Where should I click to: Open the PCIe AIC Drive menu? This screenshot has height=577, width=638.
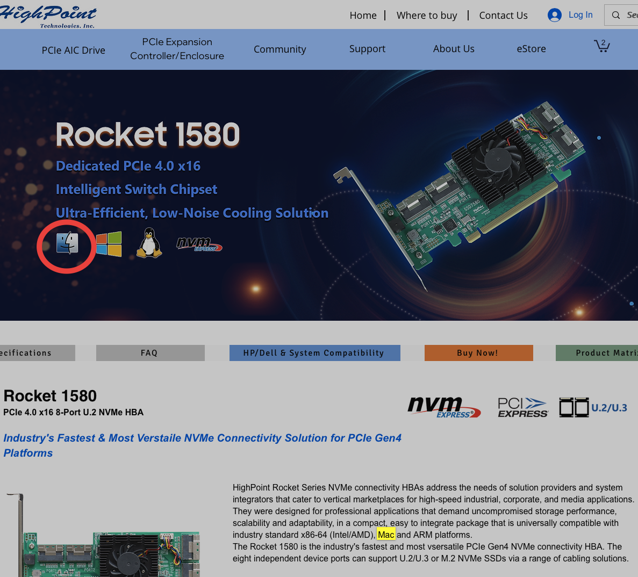click(x=73, y=50)
